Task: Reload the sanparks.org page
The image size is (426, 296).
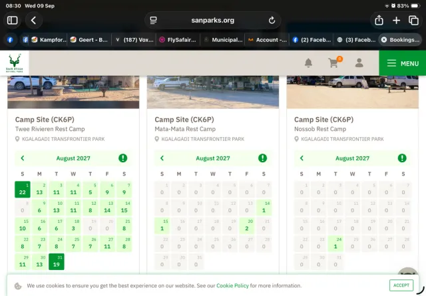Action: click(272, 20)
